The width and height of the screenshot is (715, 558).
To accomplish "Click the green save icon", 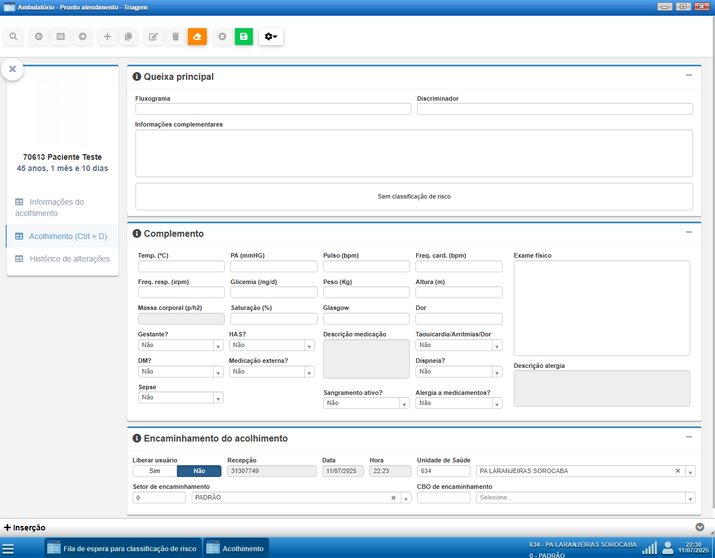I will [x=243, y=37].
